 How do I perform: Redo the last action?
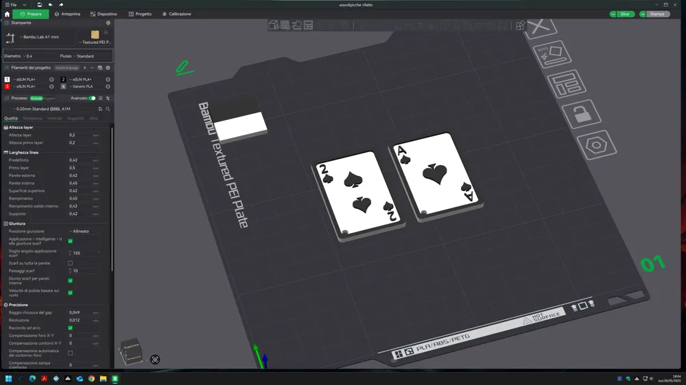[61, 5]
